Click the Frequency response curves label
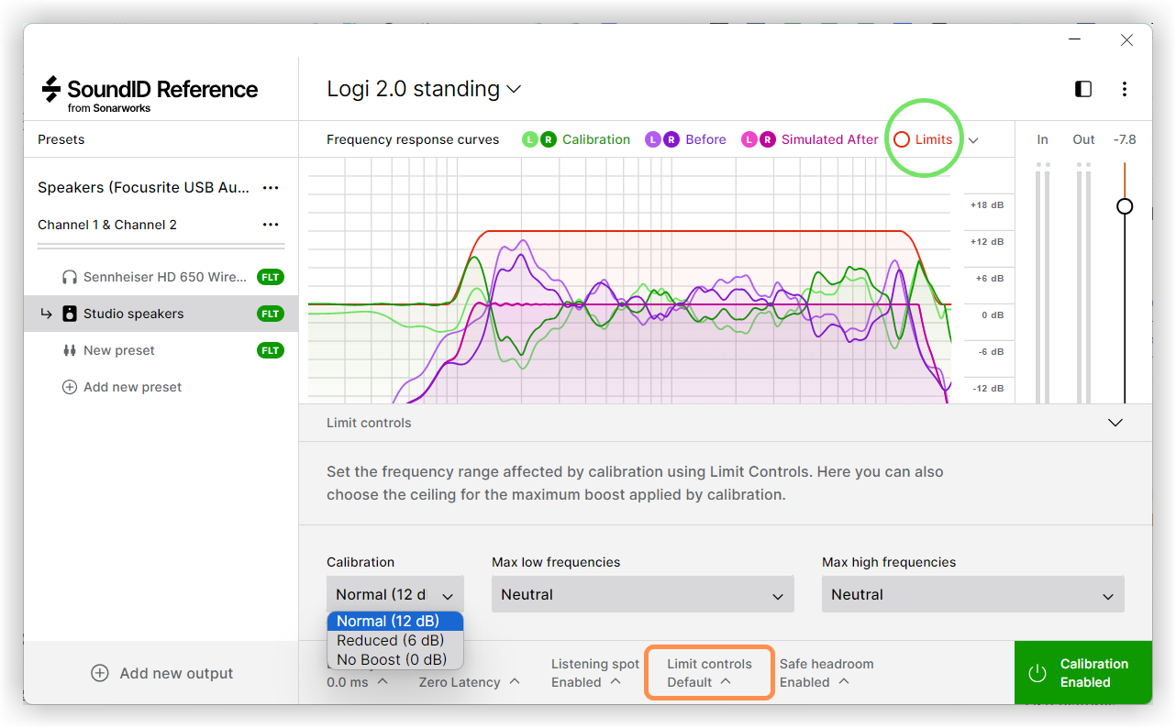 [413, 139]
